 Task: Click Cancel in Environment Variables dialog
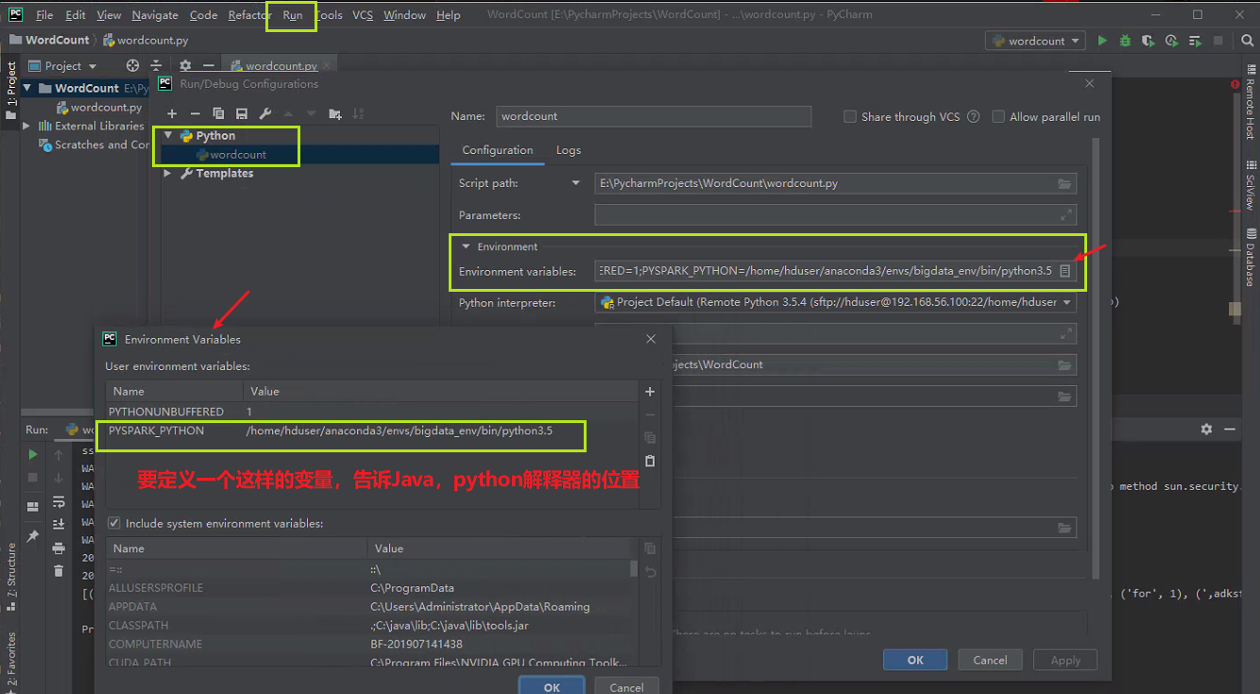pyautogui.click(x=626, y=687)
